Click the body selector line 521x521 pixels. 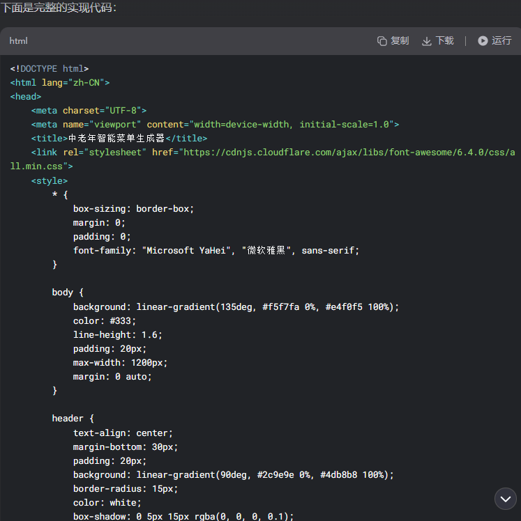click(x=68, y=293)
